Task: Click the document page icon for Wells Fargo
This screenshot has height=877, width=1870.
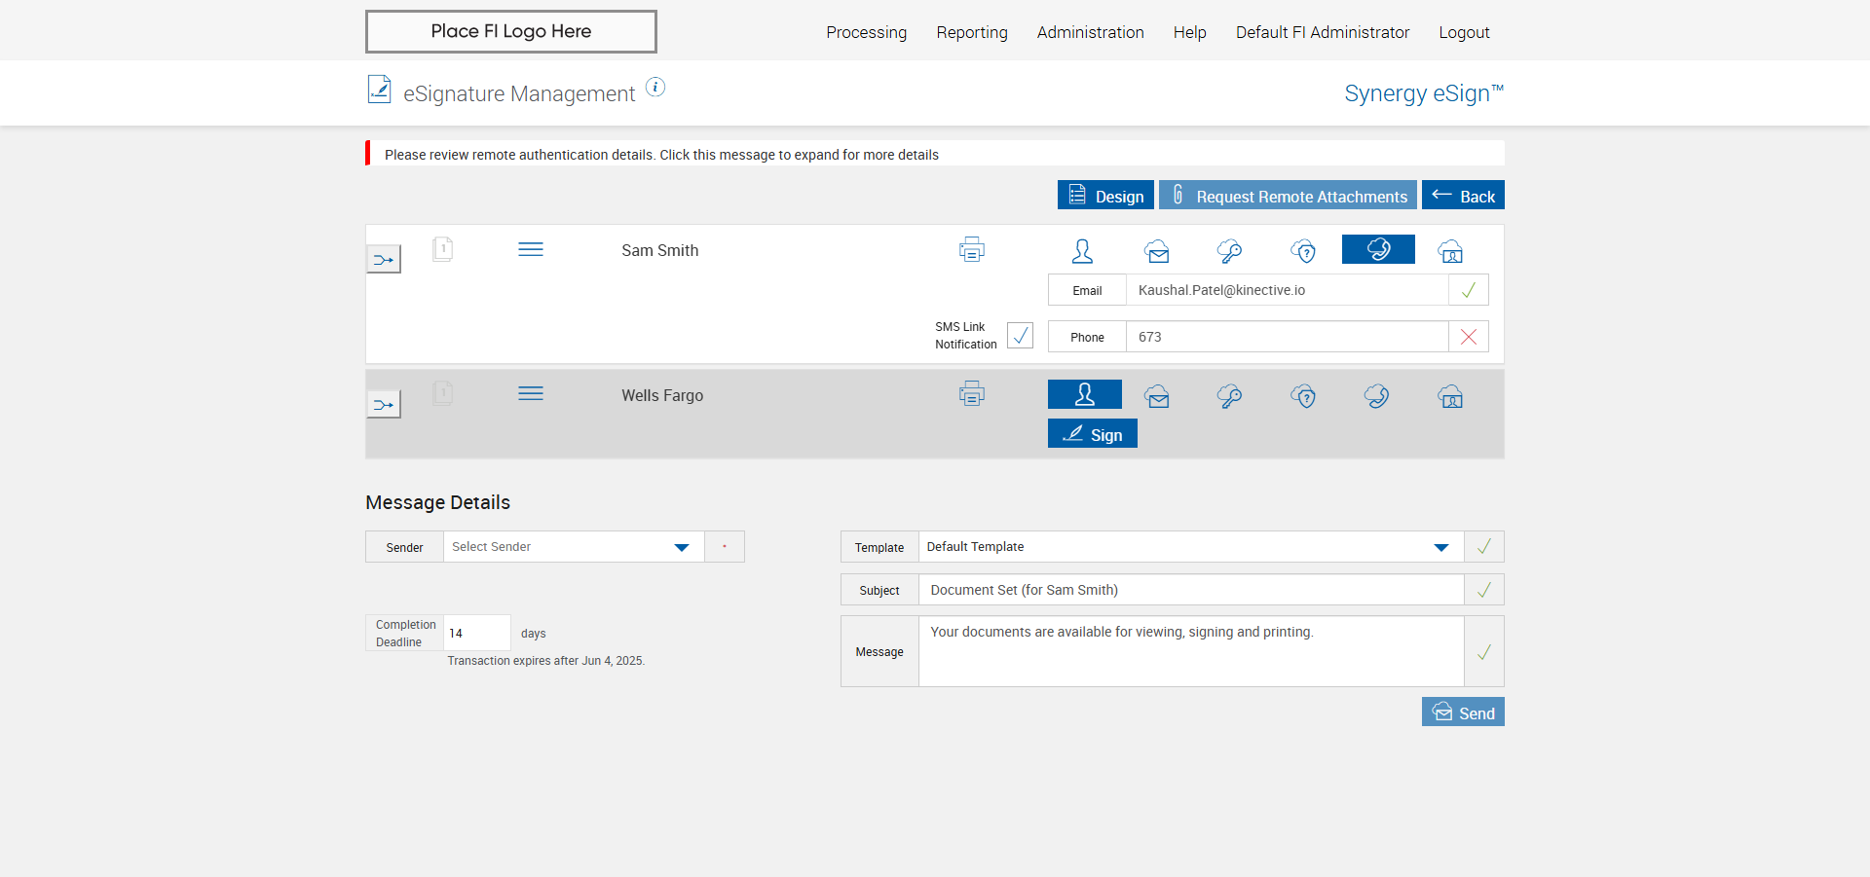Action: (442, 393)
